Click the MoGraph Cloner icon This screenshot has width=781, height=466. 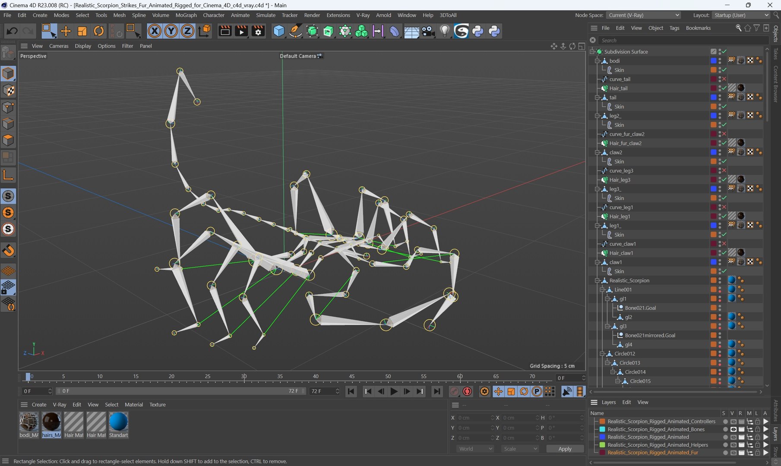tap(361, 31)
